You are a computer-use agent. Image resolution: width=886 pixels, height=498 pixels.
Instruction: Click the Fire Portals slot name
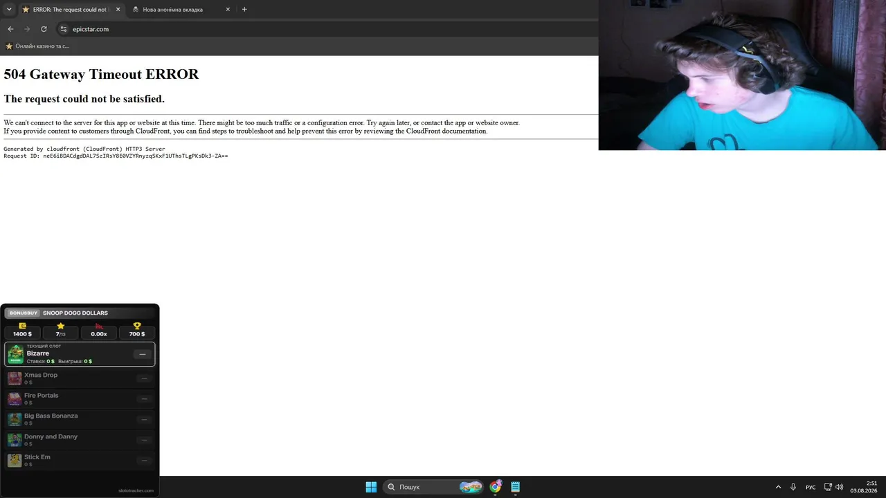click(42, 396)
